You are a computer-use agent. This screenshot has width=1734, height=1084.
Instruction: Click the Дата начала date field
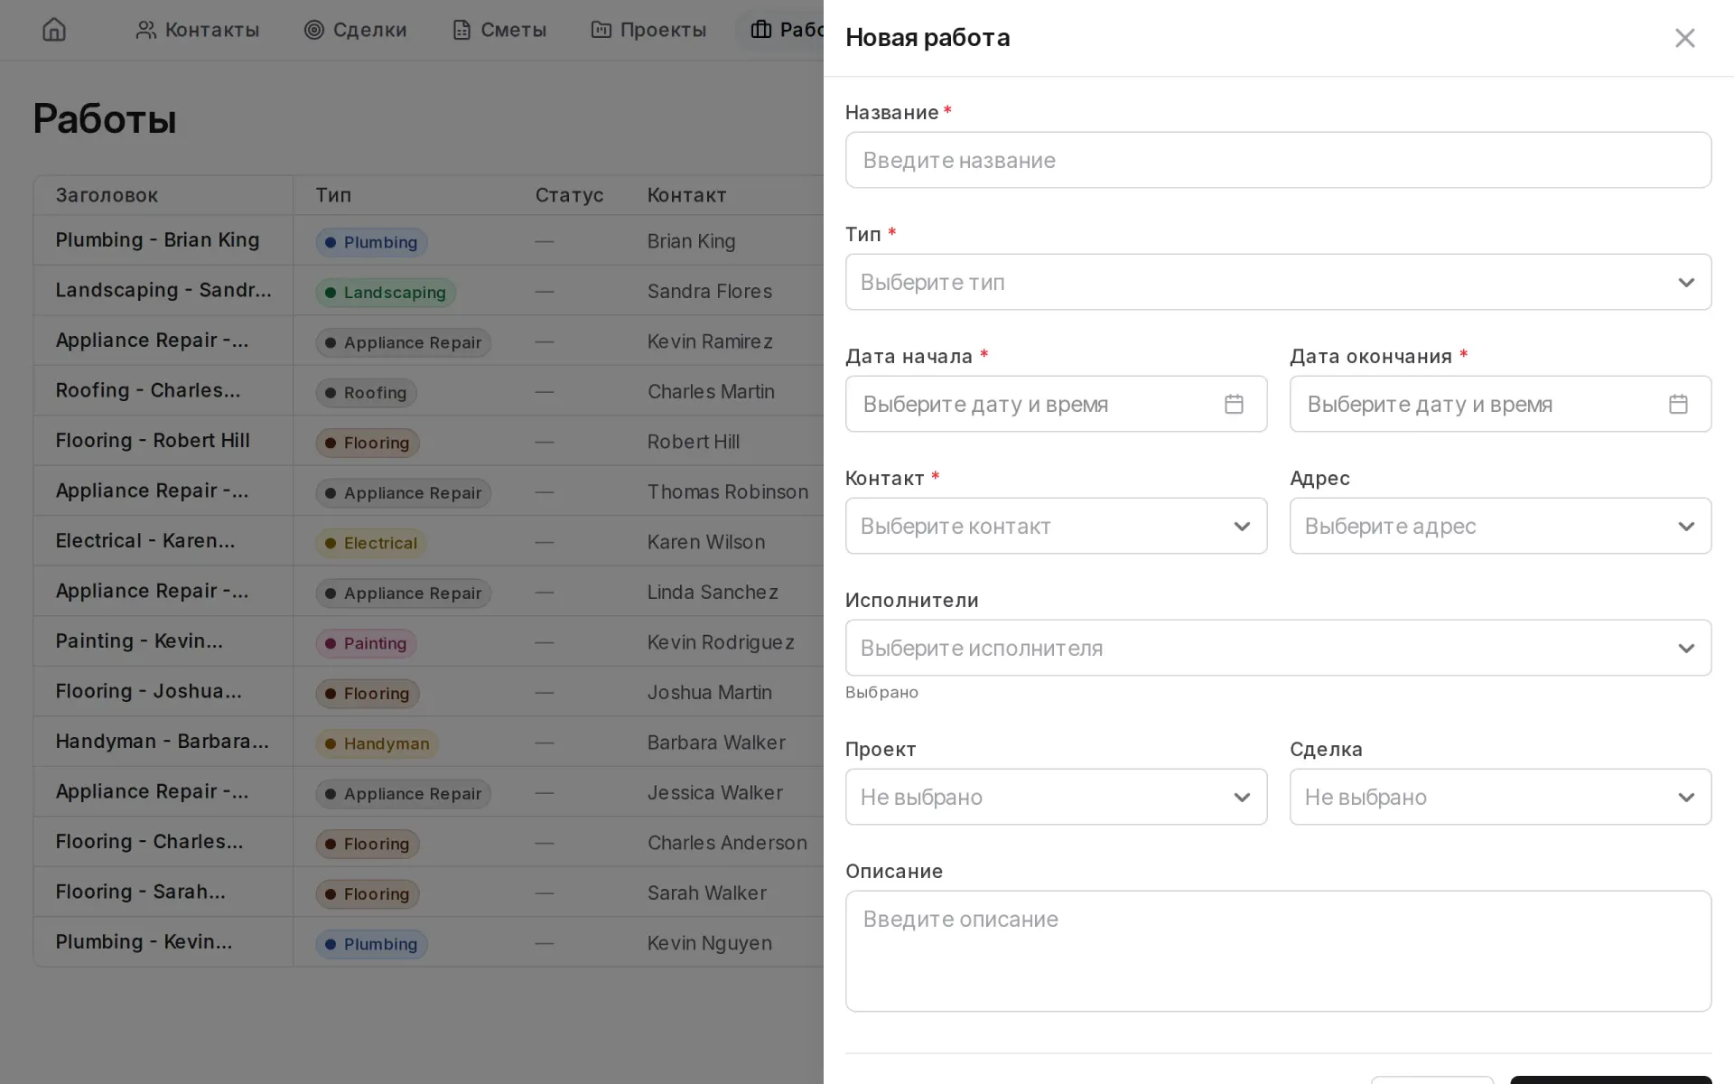[x=1056, y=404]
